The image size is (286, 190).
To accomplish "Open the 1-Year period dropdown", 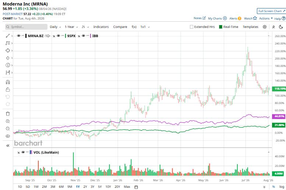I will (x=71, y=27).
